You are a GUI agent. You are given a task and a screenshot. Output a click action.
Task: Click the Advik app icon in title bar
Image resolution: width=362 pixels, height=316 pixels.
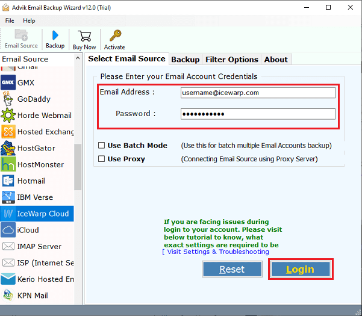click(x=5, y=8)
